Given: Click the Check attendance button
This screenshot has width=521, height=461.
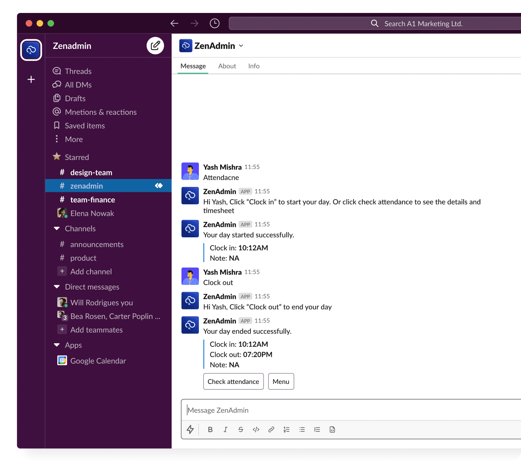Looking at the screenshot, I should click(233, 381).
